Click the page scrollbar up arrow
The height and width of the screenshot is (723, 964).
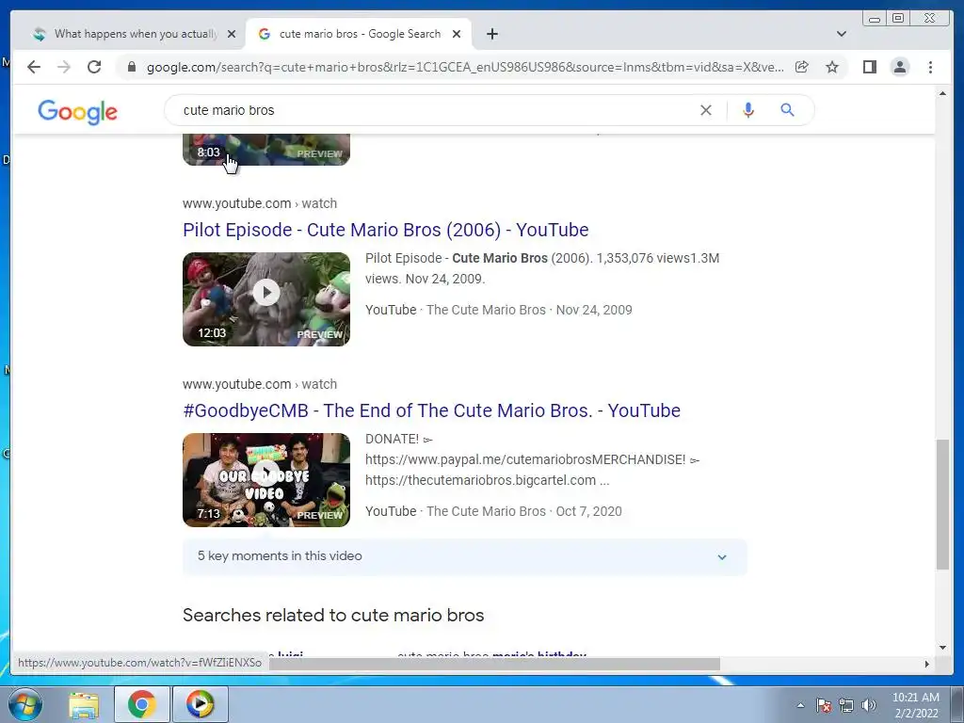point(942,93)
